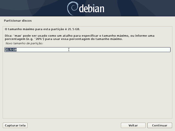
Task: Click the word "max" in the hint
Action: (x=17, y=36)
